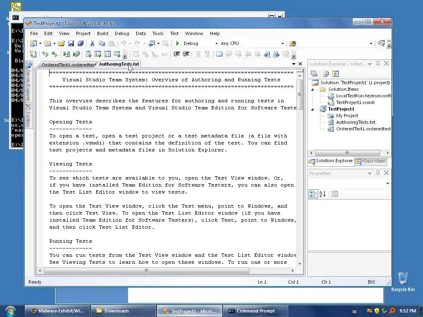The image size is (423, 317).
Task: Click Run All Tests in Solution icon
Action: pyautogui.click(x=55, y=54)
